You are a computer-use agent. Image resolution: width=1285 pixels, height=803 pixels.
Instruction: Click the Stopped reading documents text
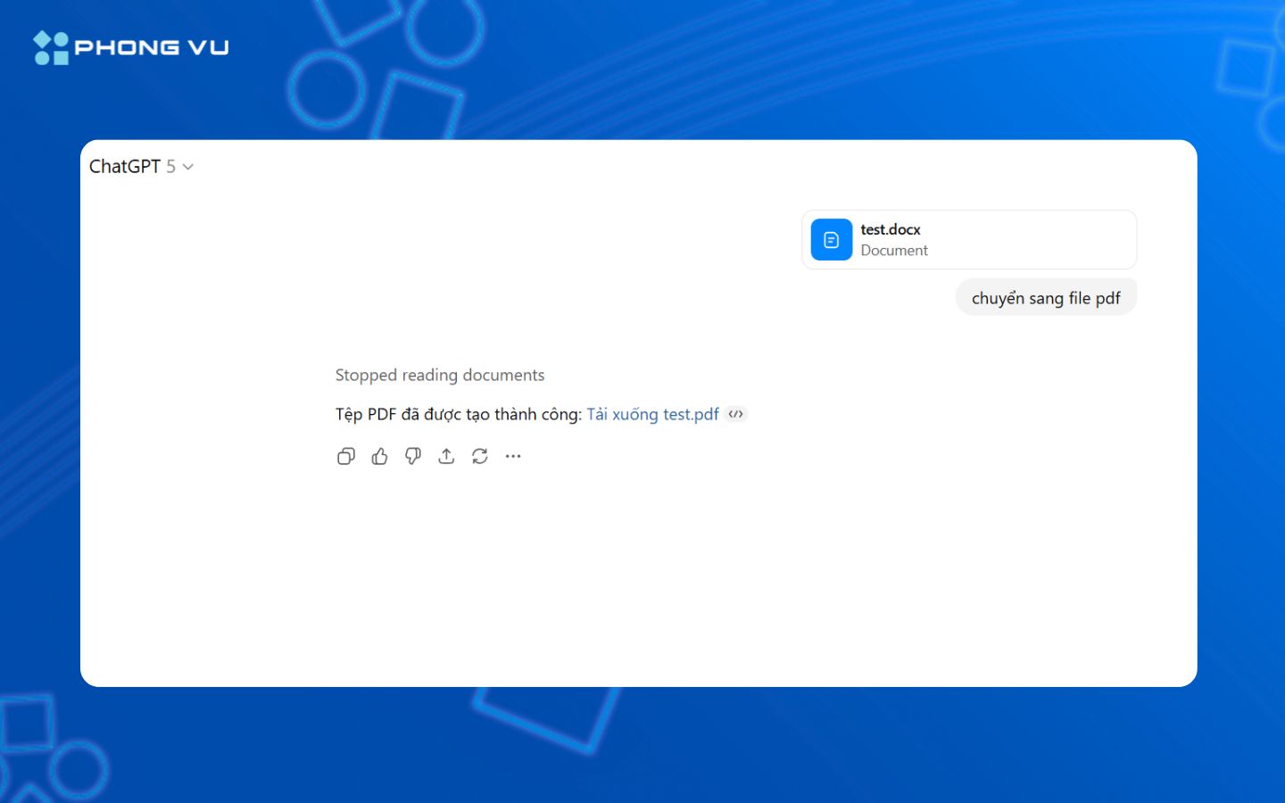[439, 375]
